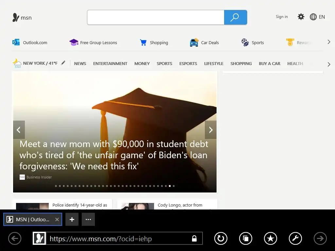The width and height of the screenshot is (335, 251).
Task: Go to the previous carousel slide
Action: [x=19, y=130]
